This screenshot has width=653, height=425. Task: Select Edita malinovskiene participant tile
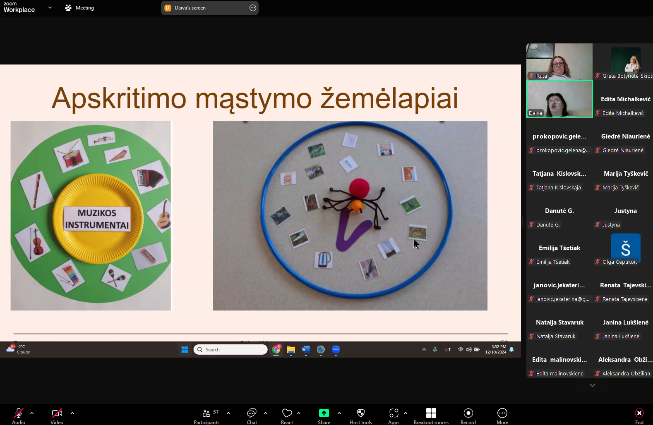[x=559, y=360]
